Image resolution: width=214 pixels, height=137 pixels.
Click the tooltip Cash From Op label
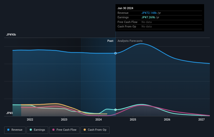(x=127, y=27)
